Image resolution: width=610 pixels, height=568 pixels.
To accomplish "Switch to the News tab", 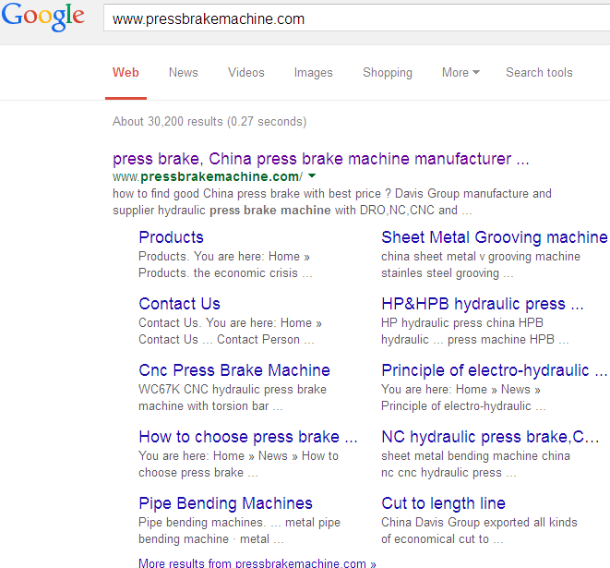I will pos(184,72).
